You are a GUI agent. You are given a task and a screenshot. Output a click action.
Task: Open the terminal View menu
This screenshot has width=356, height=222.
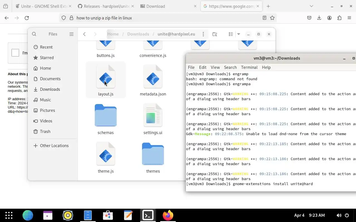[215, 67]
